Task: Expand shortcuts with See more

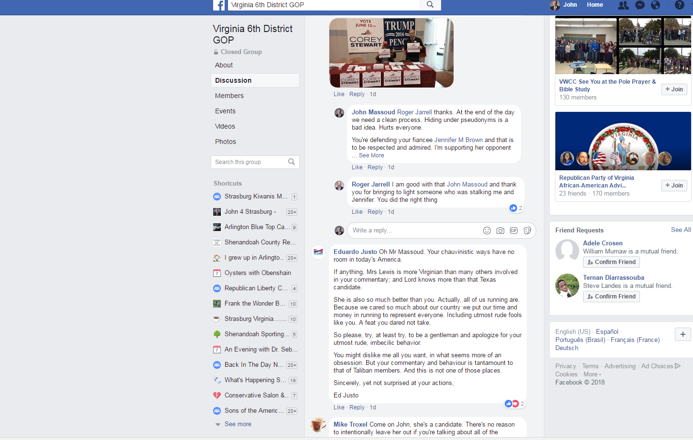Action: click(238, 424)
